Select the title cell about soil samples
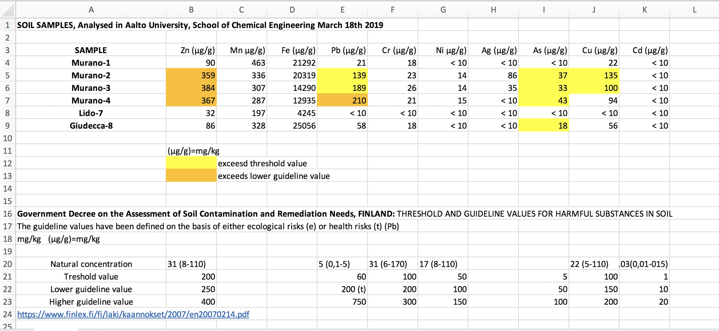The image size is (719, 331). point(91,25)
